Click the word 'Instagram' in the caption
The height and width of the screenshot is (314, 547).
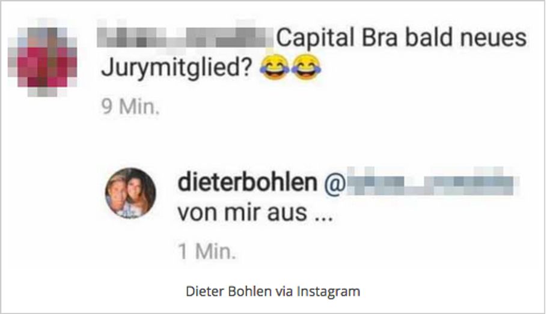(328, 291)
